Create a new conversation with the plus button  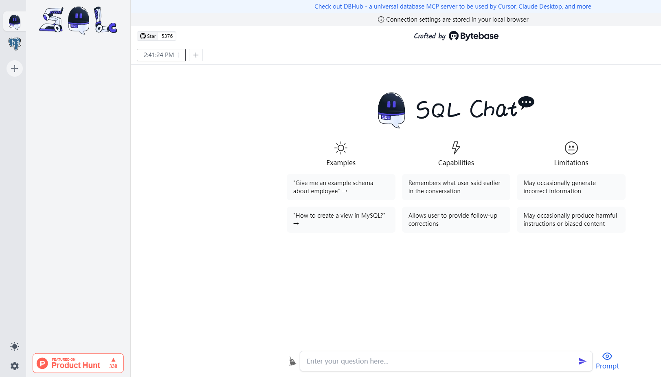(x=196, y=55)
